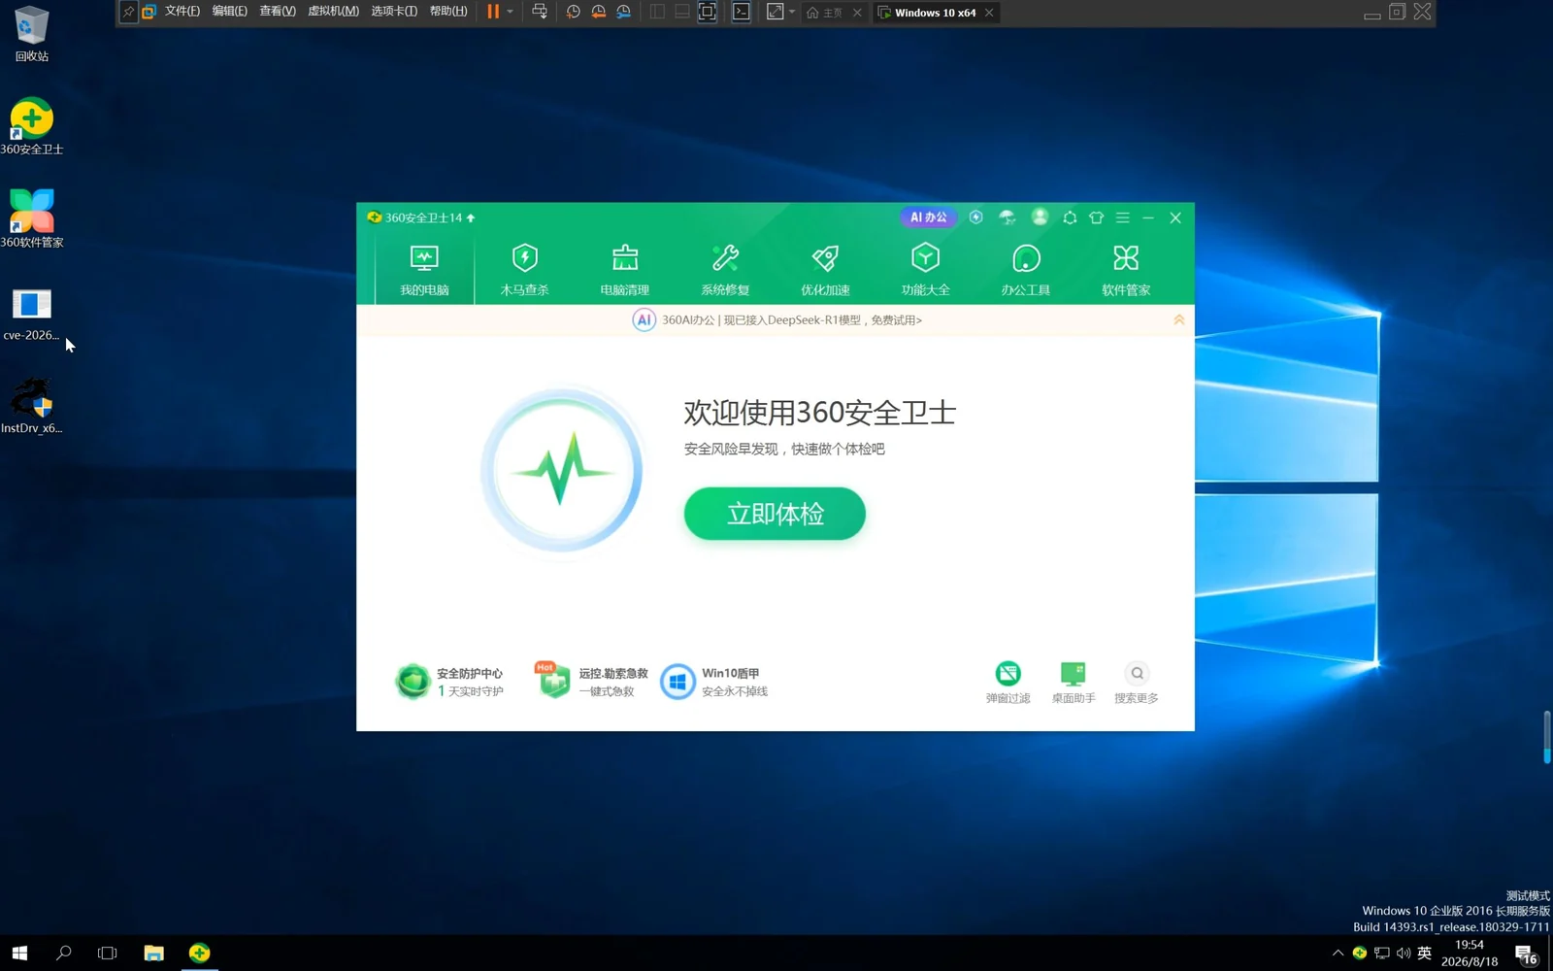Image resolution: width=1553 pixels, height=971 pixels.
Task: Click the central pulse health-check circle
Action: (562, 471)
